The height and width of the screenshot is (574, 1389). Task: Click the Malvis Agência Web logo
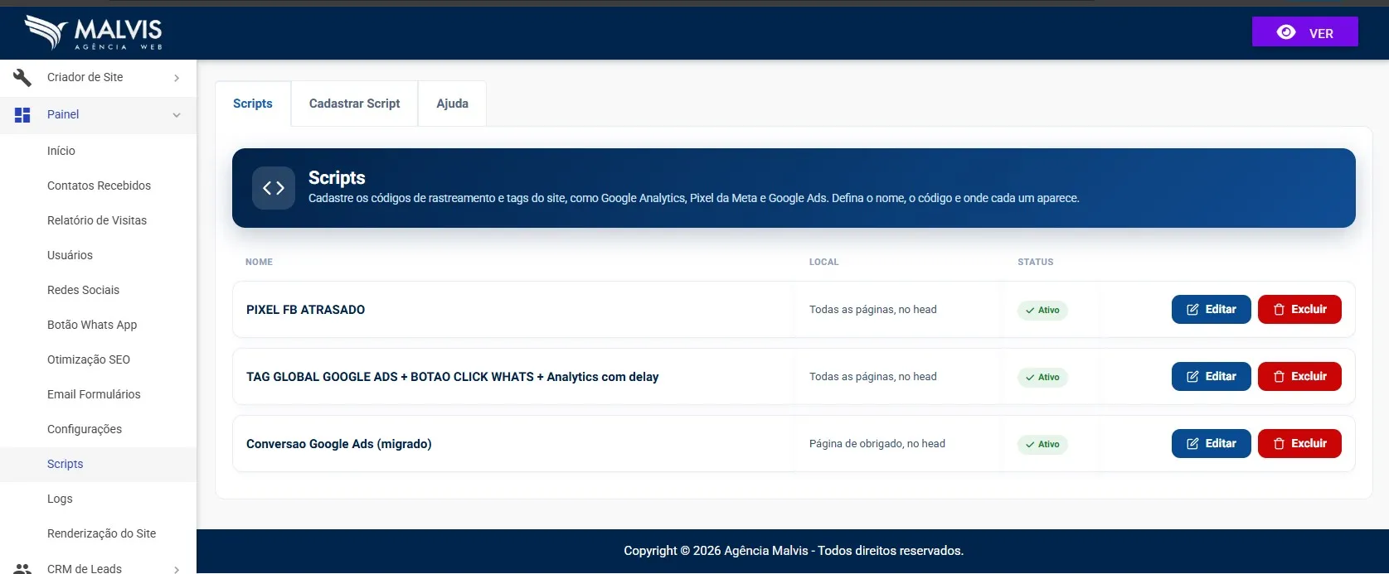point(94,33)
